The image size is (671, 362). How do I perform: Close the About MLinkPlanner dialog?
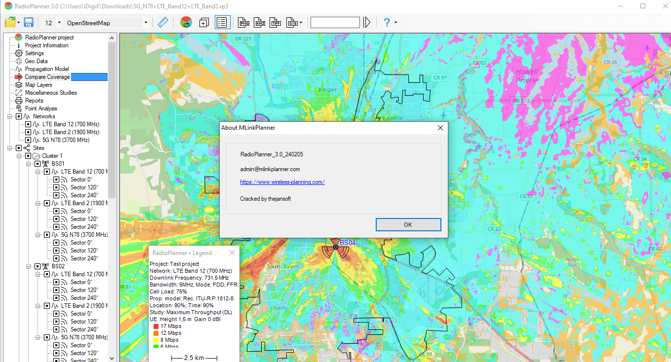coord(440,128)
